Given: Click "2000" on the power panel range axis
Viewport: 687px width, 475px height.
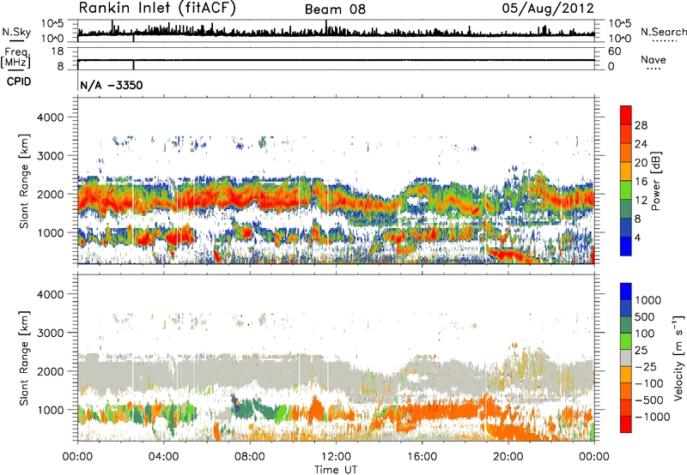Looking at the screenshot, I should (x=50, y=194).
